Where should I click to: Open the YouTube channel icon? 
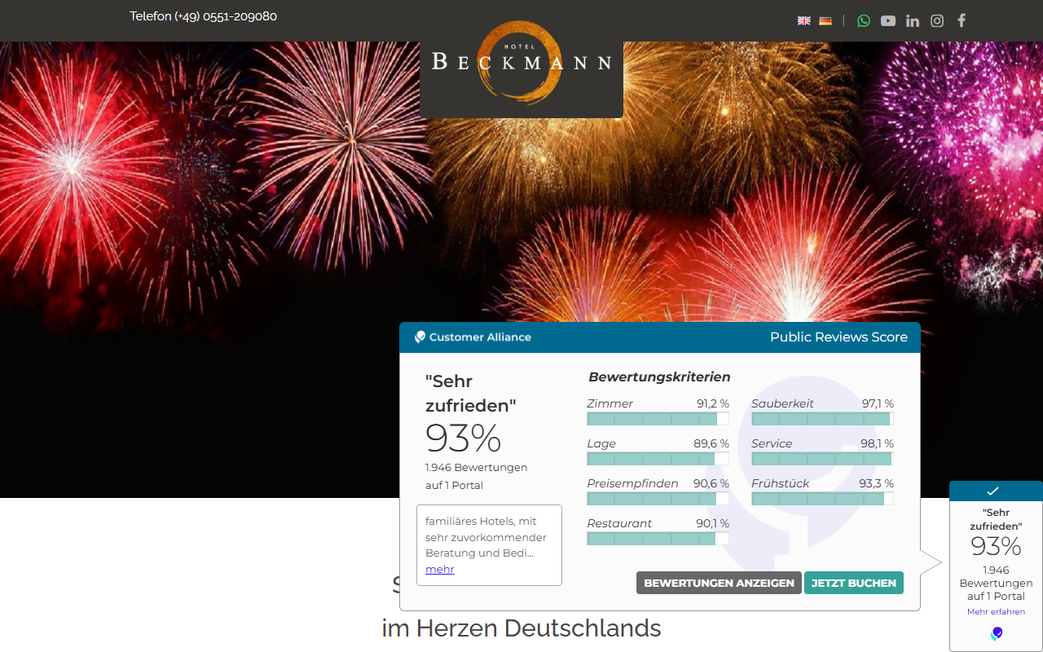(888, 21)
